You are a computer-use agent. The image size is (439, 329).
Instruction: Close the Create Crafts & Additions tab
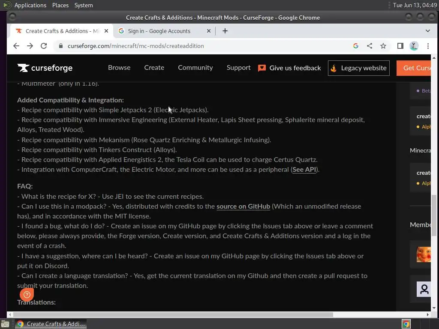click(x=106, y=31)
